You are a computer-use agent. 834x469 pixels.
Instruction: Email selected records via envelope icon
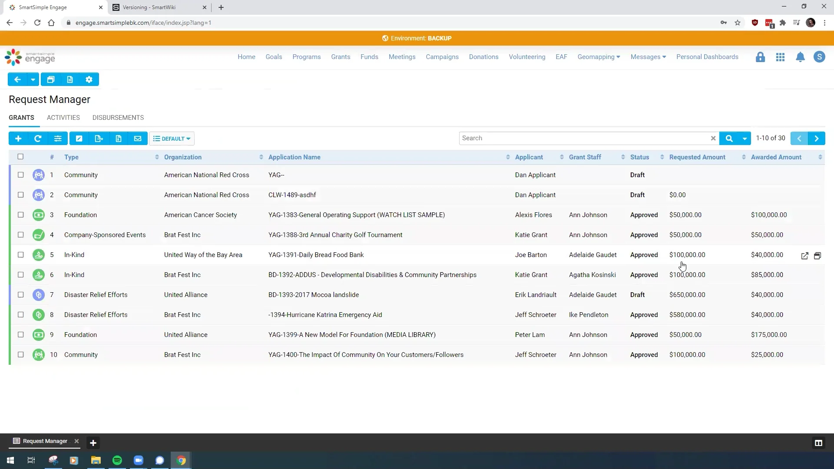[x=138, y=138]
